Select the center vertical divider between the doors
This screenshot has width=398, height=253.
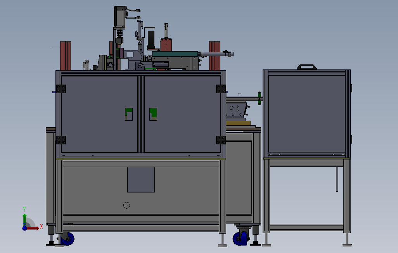tap(141, 114)
